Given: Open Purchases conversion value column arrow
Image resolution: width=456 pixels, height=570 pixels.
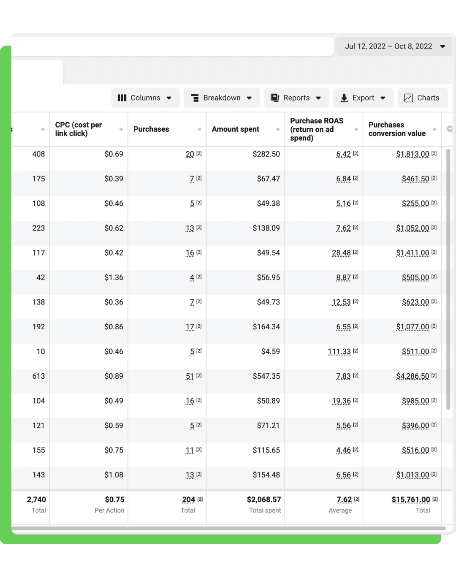Looking at the screenshot, I should (434, 130).
